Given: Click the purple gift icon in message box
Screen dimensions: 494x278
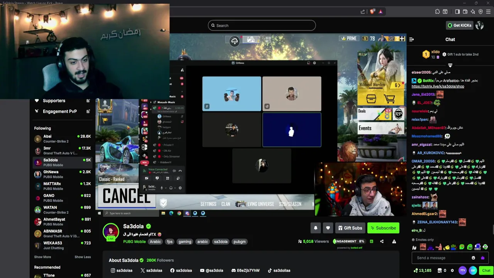Looking at the screenshot, I should click(x=482, y=258).
